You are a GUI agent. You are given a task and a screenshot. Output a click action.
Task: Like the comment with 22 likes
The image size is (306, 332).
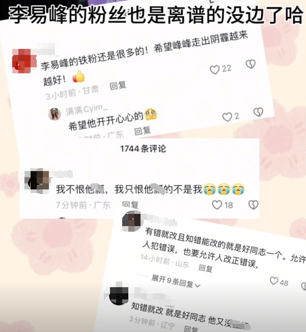tap(214, 70)
